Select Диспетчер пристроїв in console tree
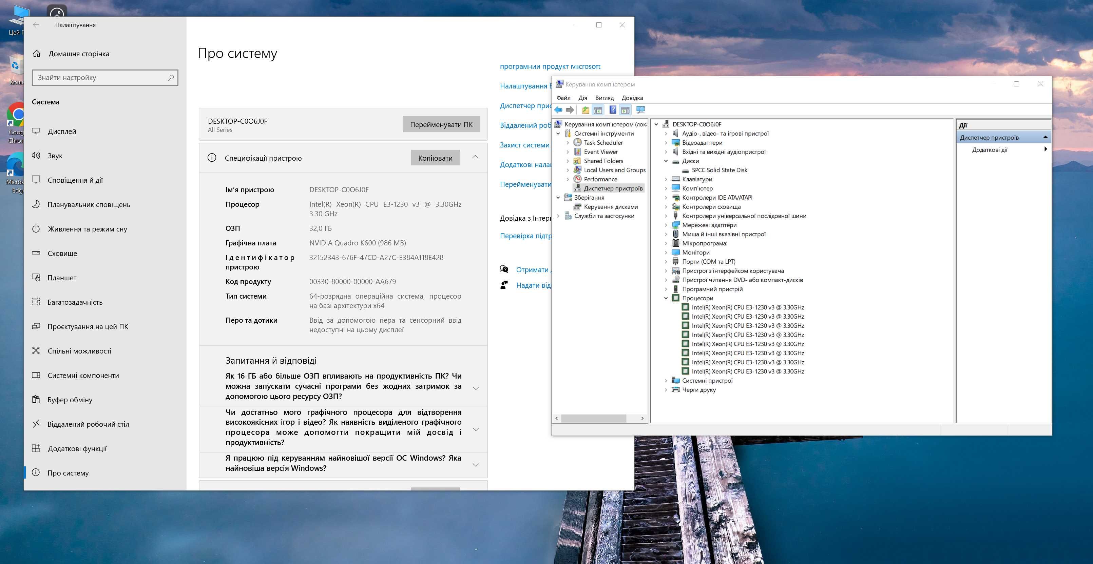Image resolution: width=1093 pixels, height=564 pixels. [613, 188]
